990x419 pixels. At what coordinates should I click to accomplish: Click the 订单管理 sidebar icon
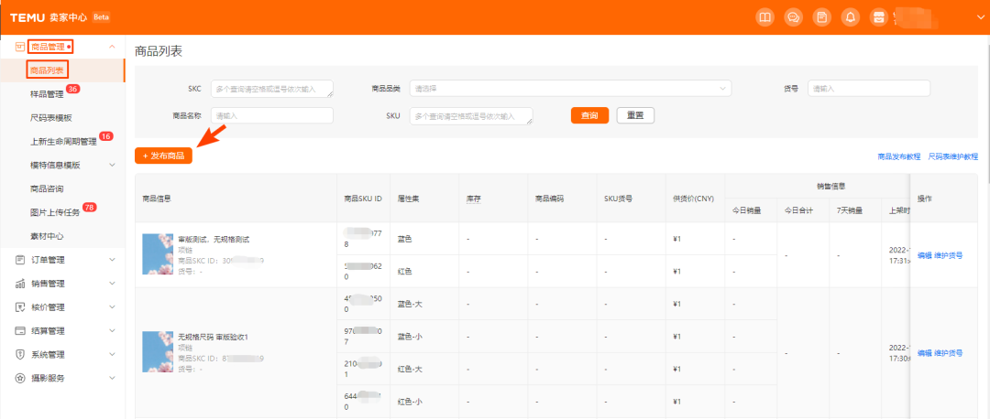point(20,260)
